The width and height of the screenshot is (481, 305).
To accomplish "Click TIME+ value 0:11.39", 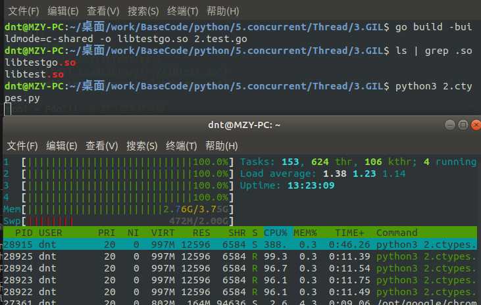I will click(349, 256).
